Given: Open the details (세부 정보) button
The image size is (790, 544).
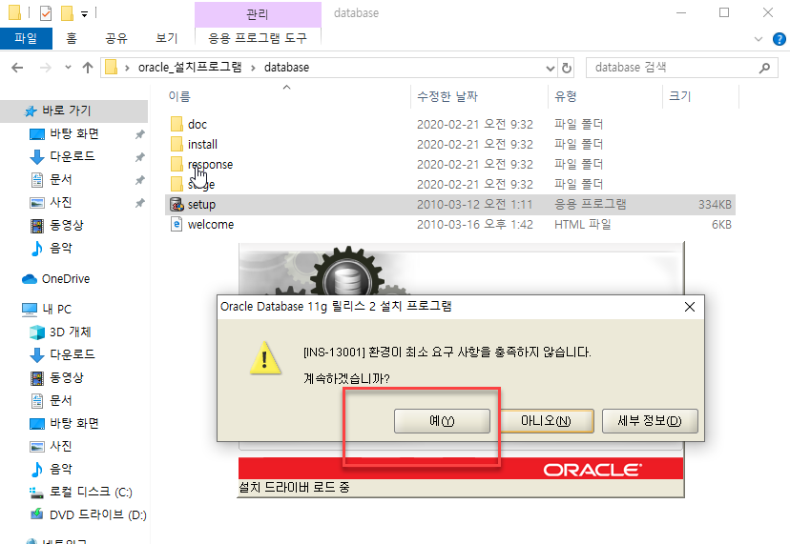Looking at the screenshot, I should tap(650, 421).
